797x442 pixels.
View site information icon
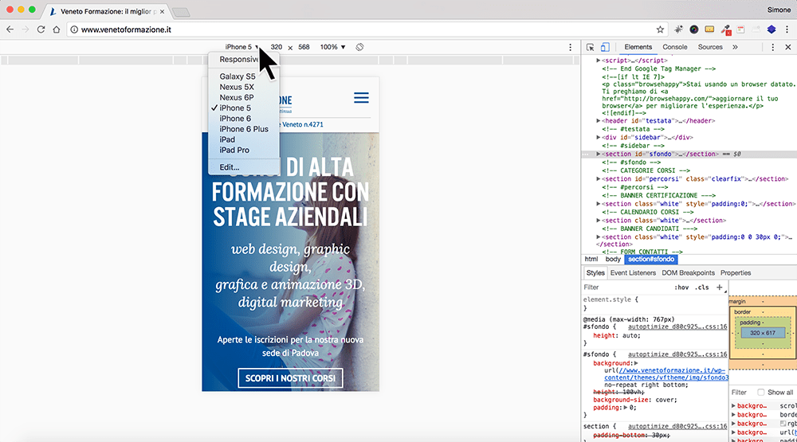point(74,29)
